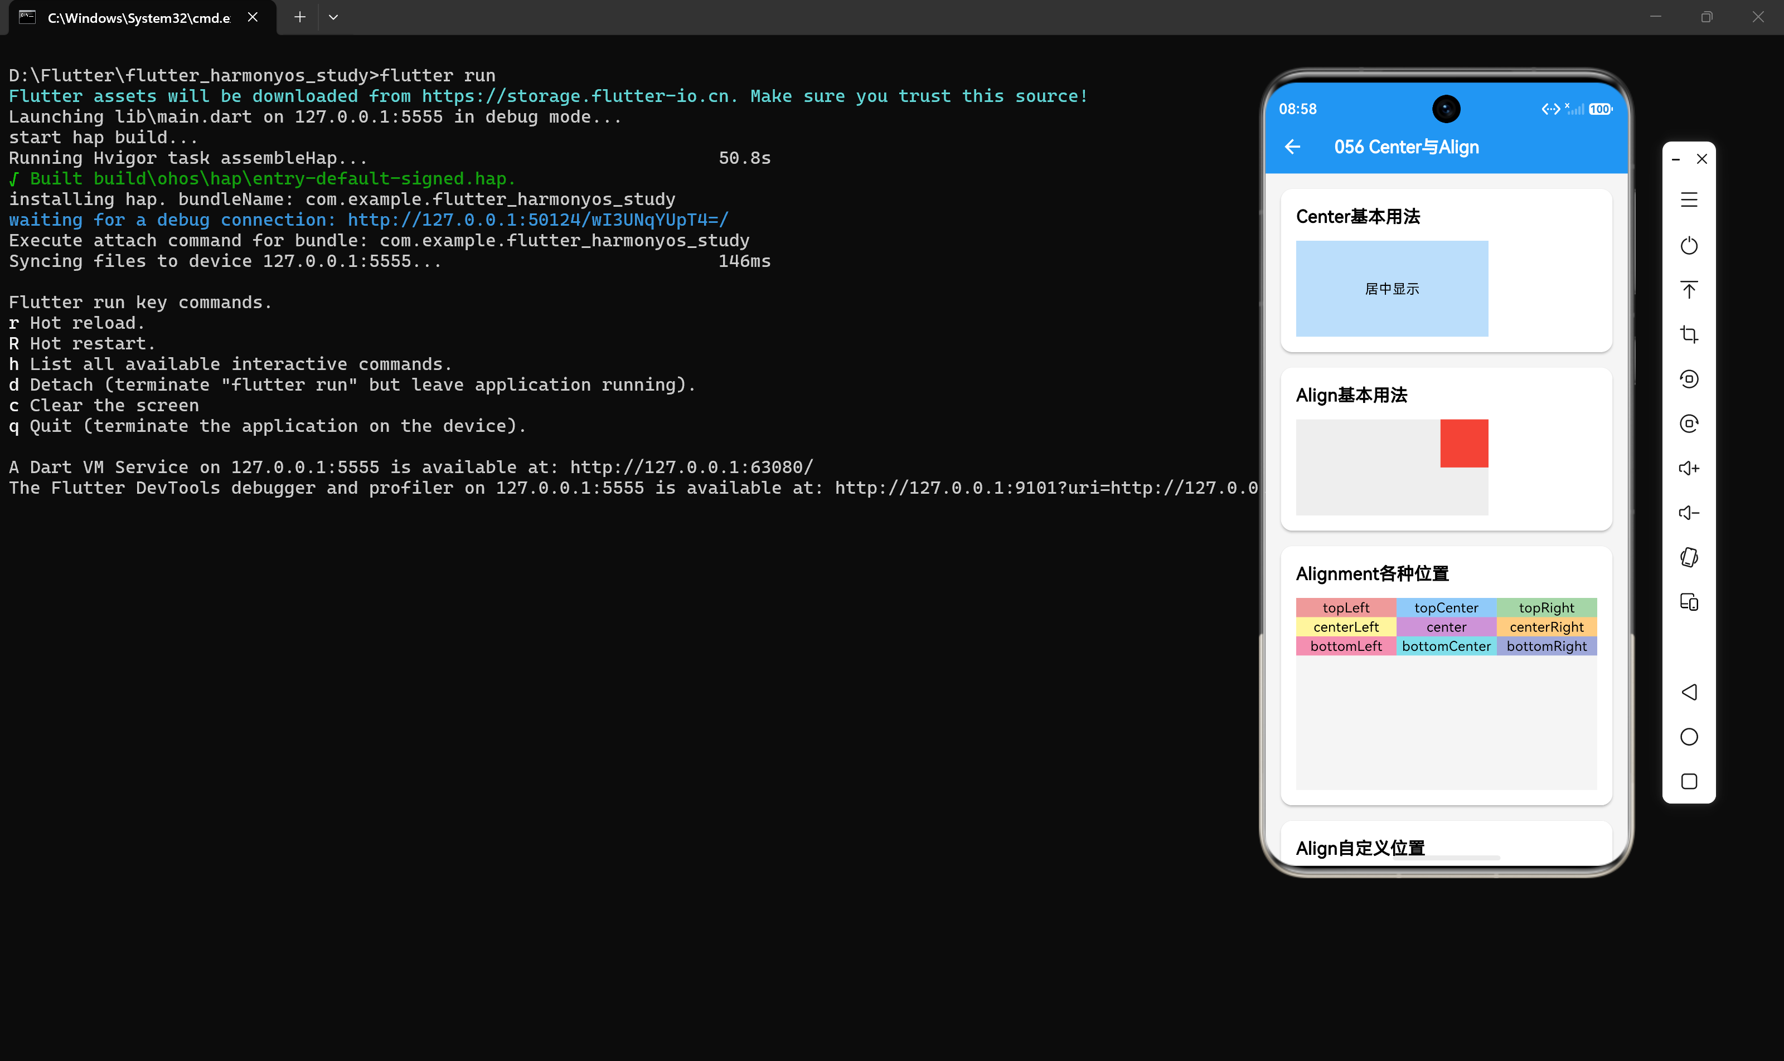Click the emulator circle Home navigation icon
The width and height of the screenshot is (1784, 1061).
pos(1689,737)
